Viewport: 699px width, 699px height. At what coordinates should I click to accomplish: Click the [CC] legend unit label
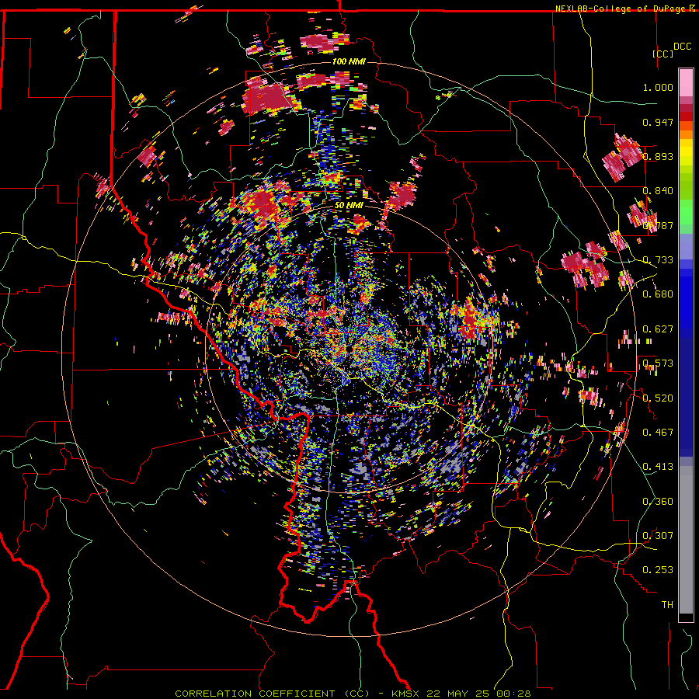point(663,54)
